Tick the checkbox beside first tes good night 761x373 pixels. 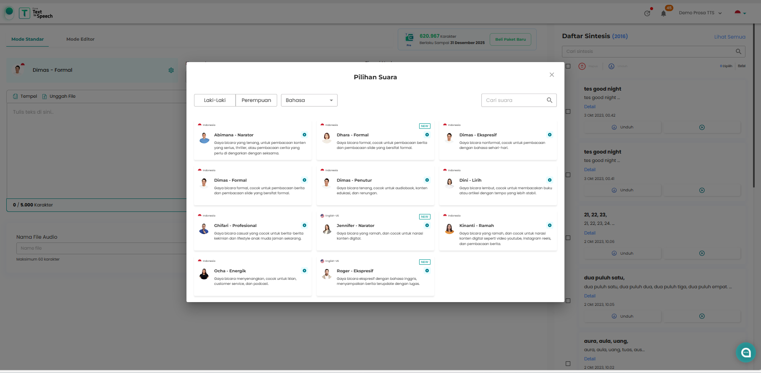pos(568,112)
